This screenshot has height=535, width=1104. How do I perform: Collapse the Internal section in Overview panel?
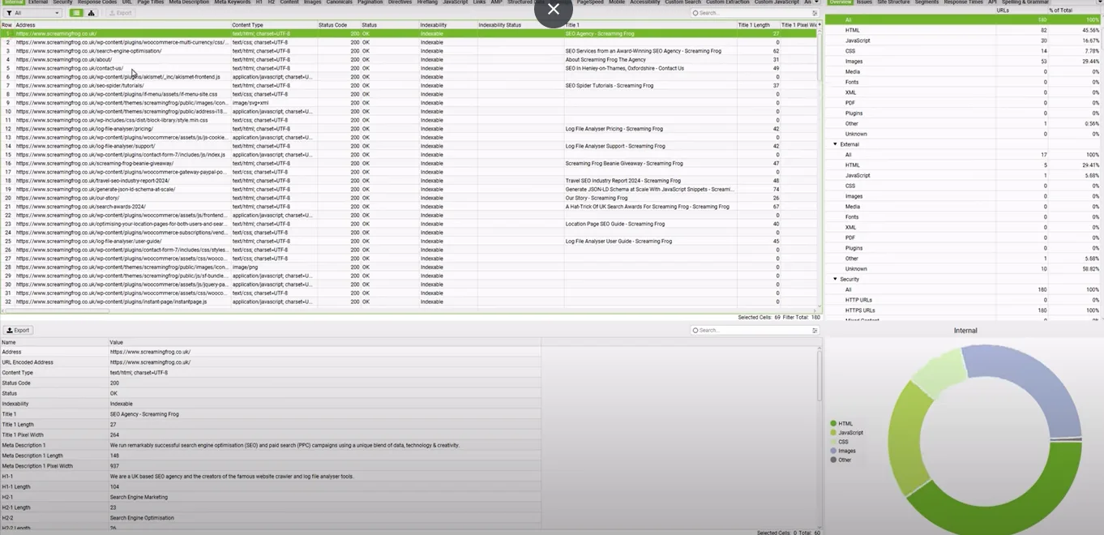point(836,14)
